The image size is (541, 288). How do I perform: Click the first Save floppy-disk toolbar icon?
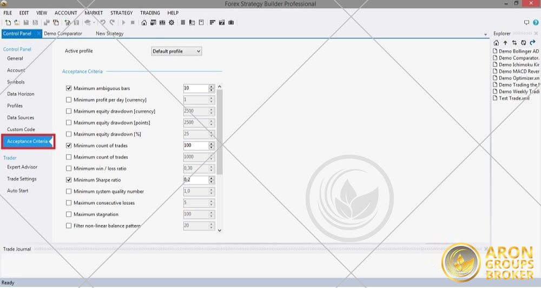(x=26, y=23)
